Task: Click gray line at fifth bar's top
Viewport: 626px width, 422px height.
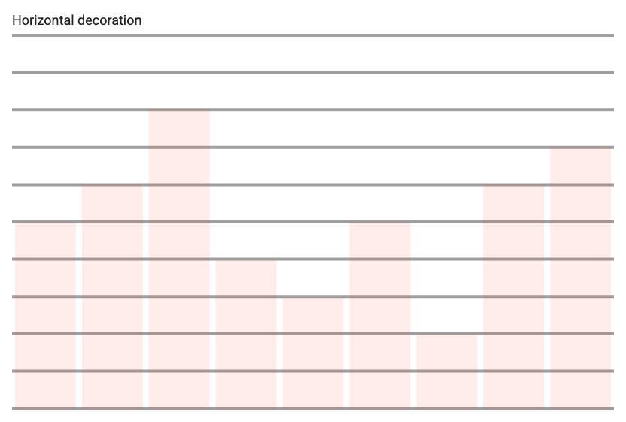Action: click(x=313, y=296)
